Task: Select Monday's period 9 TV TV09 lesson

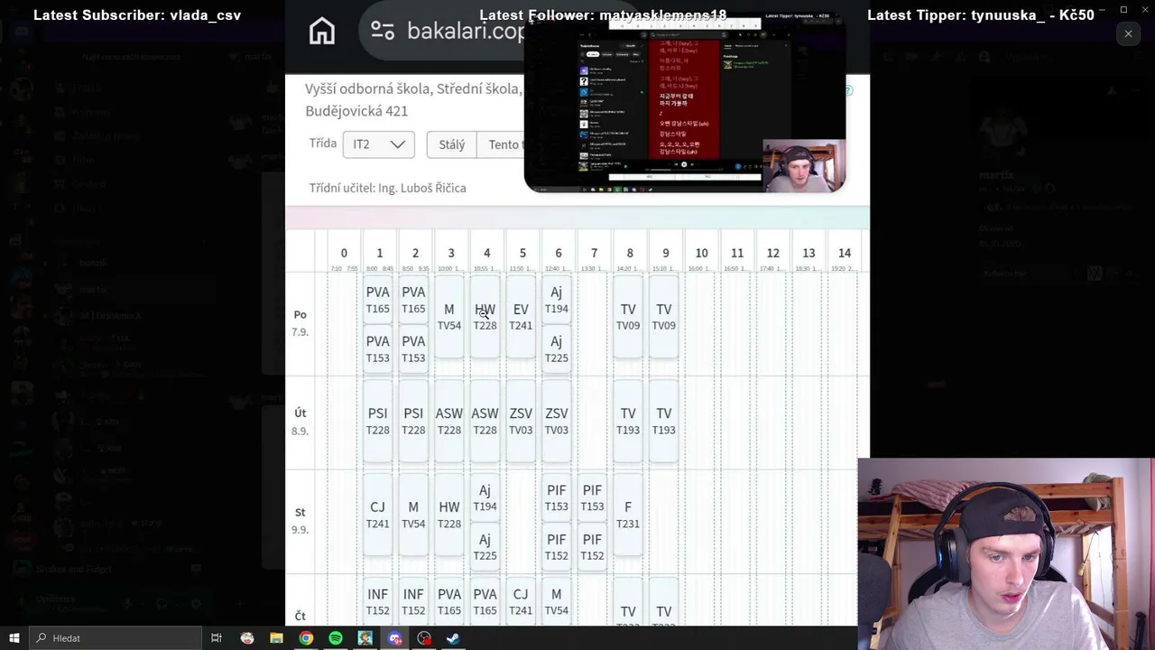Action: 664,317
